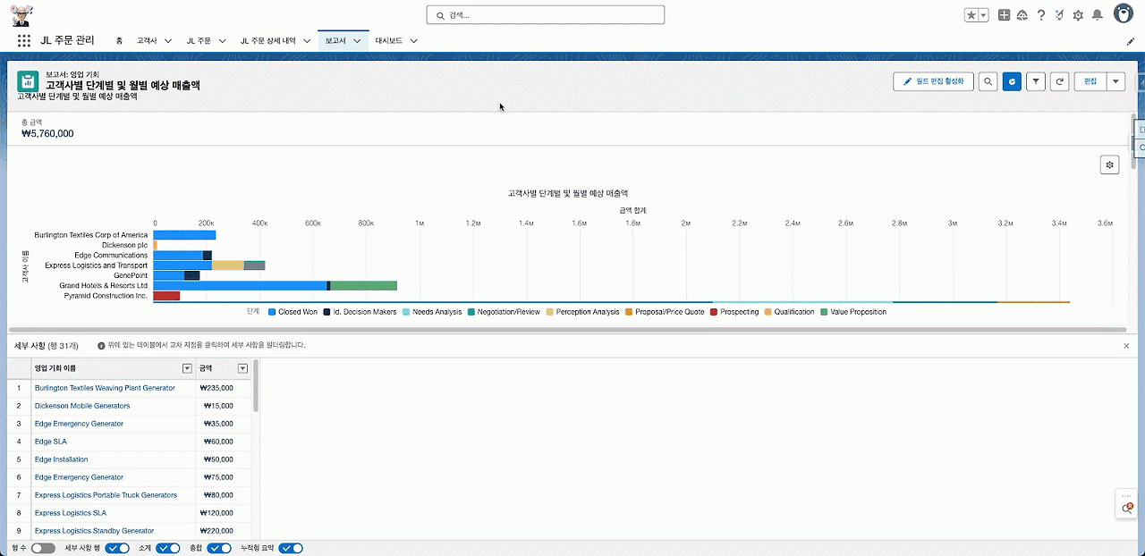Open the JL 주문 상세 내역 tab
1145x556 pixels.
tap(268, 41)
